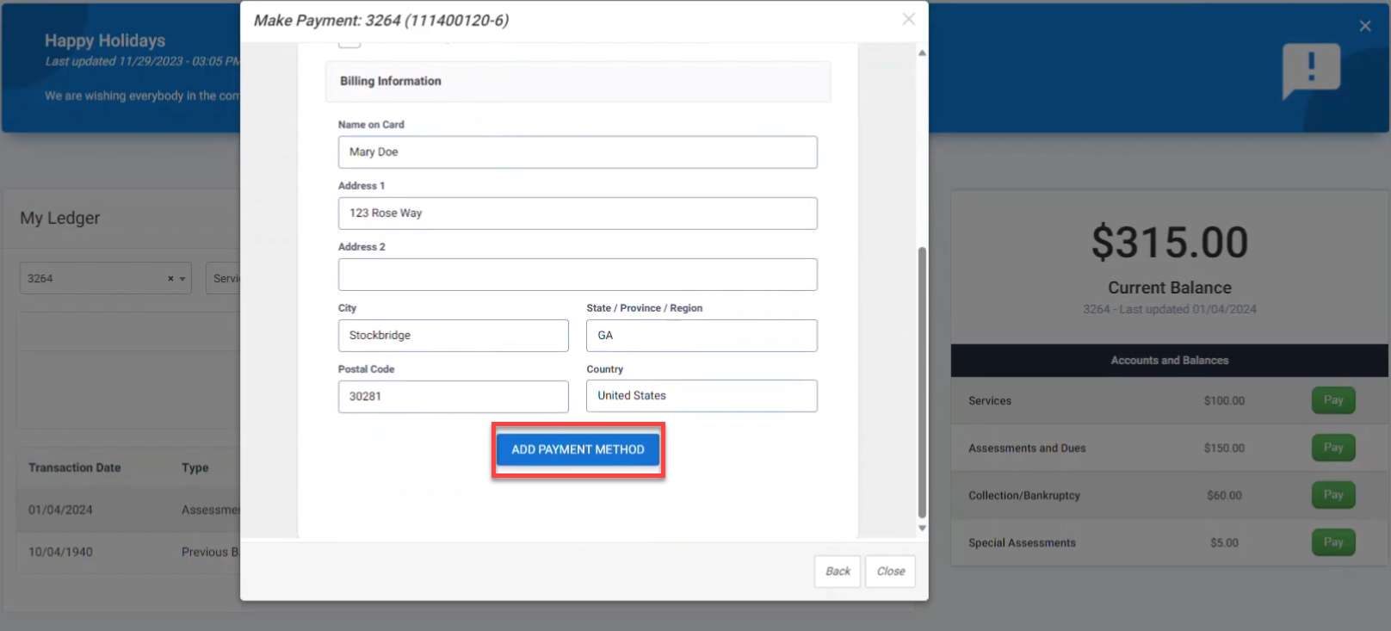This screenshot has width=1391, height=631.
Task: Click the dialog scrollbar down arrow
Action: [x=922, y=529]
